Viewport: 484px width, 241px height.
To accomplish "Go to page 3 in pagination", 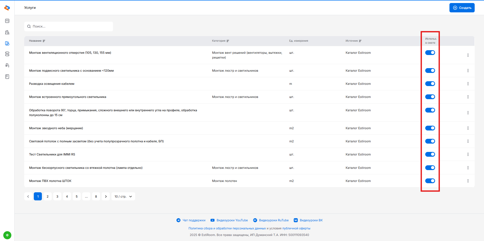I will (57, 197).
